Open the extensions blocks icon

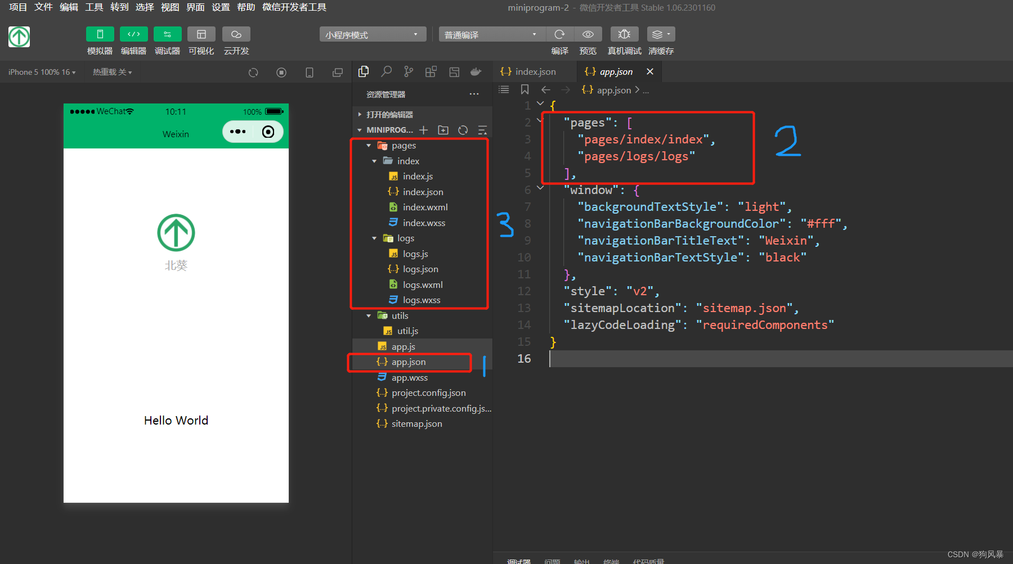pyautogui.click(x=431, y=71)
